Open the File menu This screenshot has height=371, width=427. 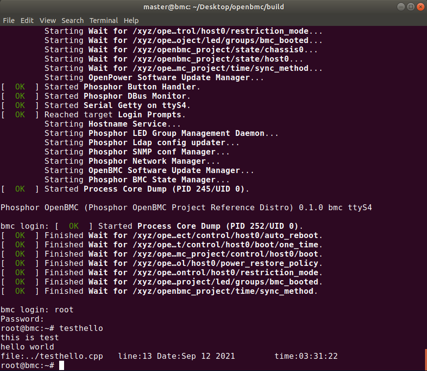pyautogui.click(x=8, y=21)
